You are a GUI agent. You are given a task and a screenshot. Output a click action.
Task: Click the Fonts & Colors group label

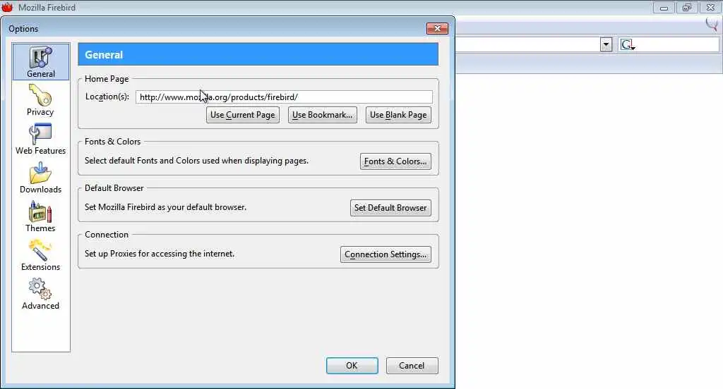[x=112, y=142]
